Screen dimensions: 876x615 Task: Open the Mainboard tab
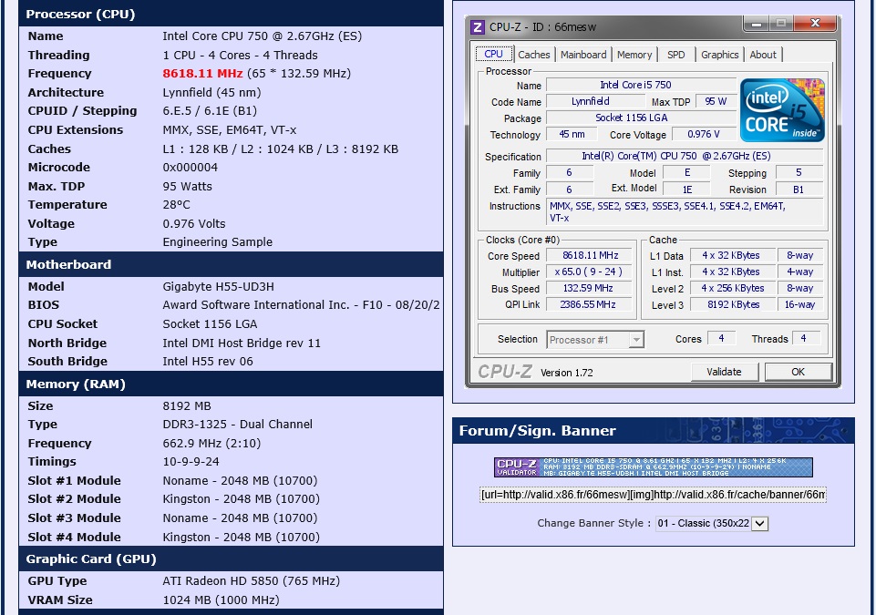[583, 54]
